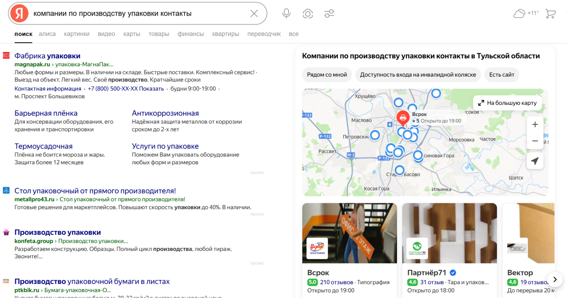
Task: Go to the товары tab
Action: pos(159,34)
